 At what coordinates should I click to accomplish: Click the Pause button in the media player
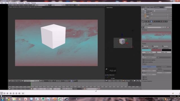click(4, 93)
